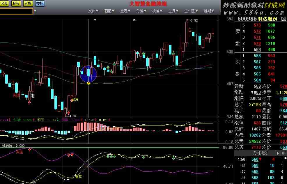
Task: Click the 总卖 value 24532
Action: 255,141
